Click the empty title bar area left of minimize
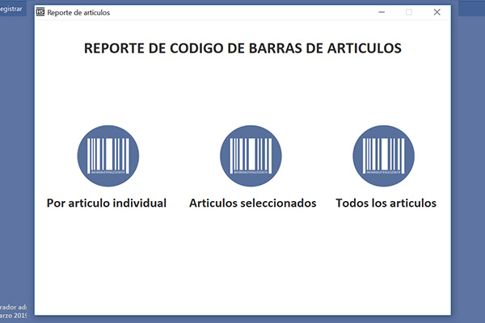485x323 pixels. (x=242, y=13)
